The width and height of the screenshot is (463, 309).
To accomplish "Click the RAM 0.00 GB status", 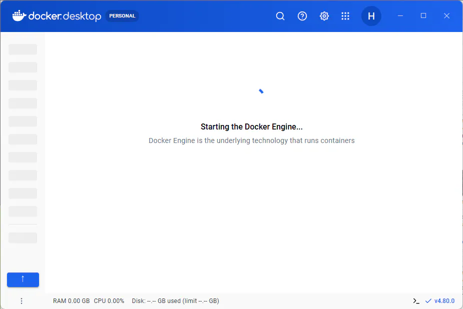I will (71, 301).
